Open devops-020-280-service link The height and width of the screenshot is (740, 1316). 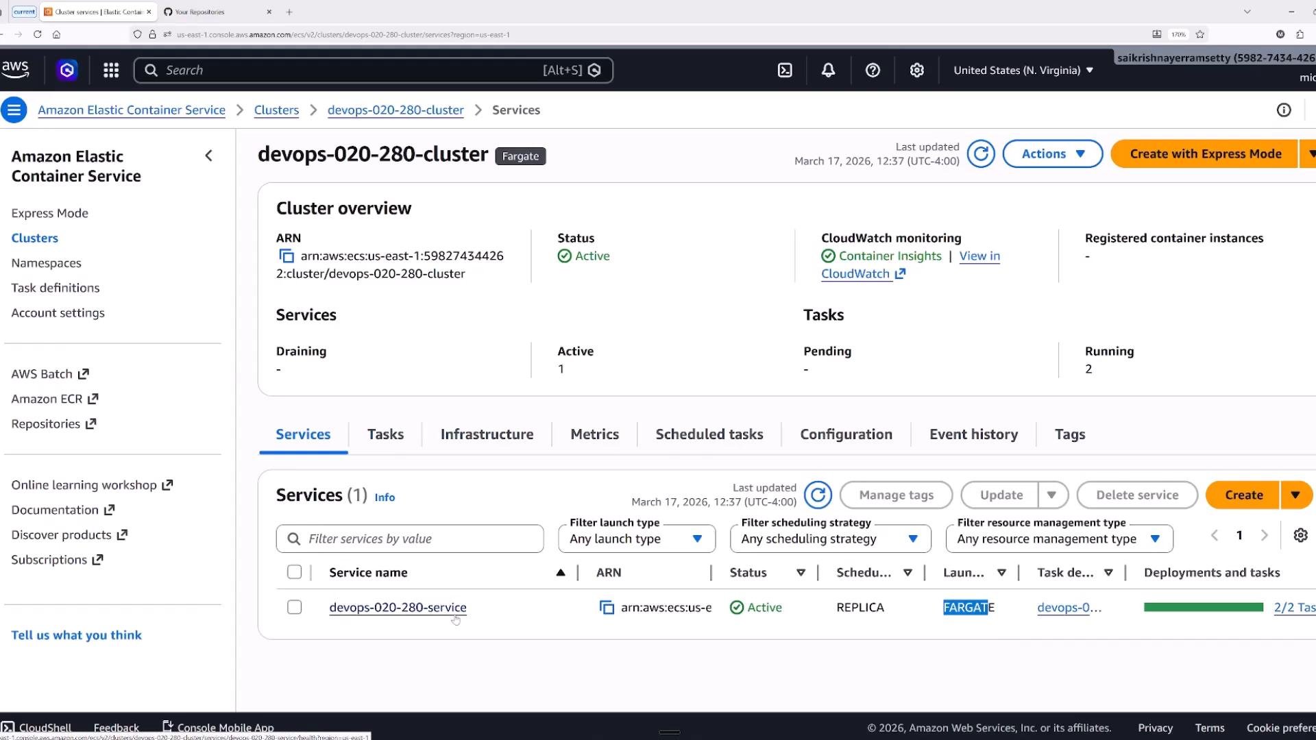tap(398, 607)
